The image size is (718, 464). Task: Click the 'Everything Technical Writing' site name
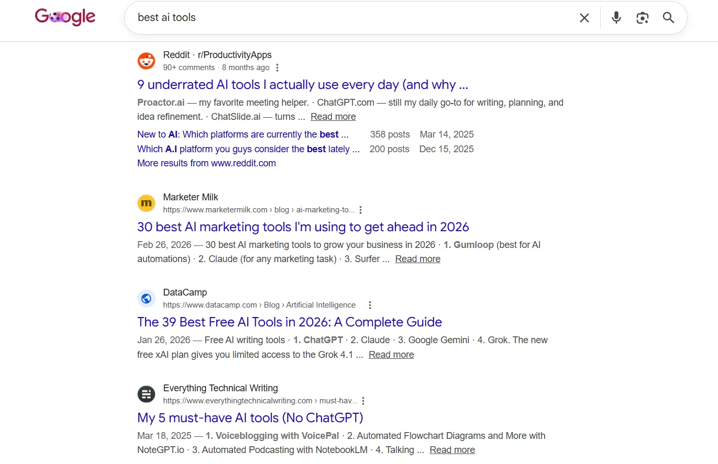click(x=220, y=388)
